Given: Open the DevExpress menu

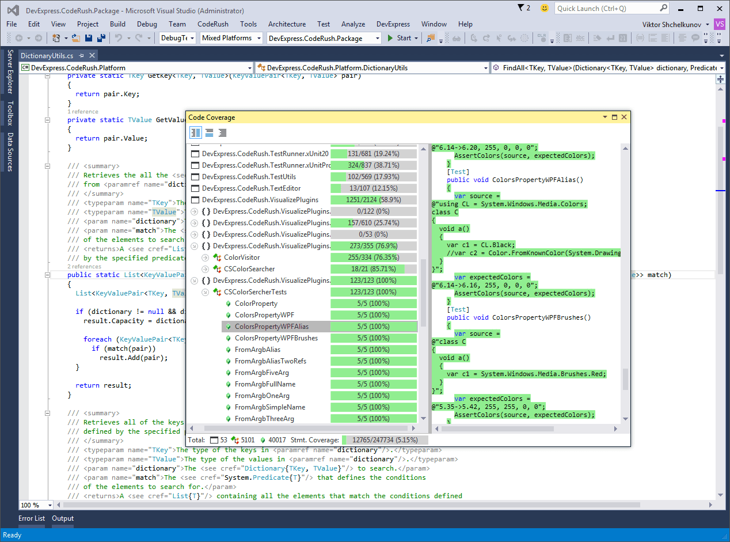Looking at the screenshot, I should coord(393,24).
